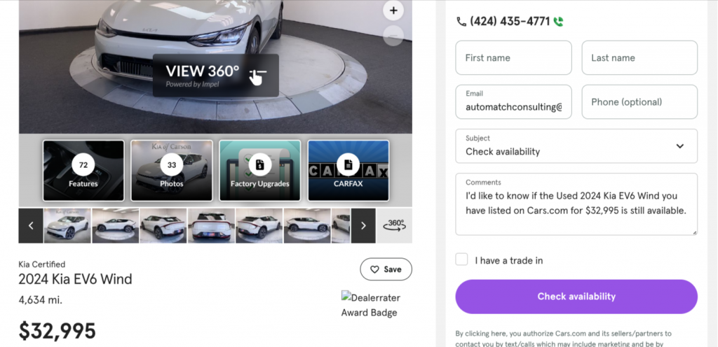Viewport: 718px width, 347px height.
Task: Open the Factory Upgrades card
Action: pyautogui.click(x=260, y=170)
